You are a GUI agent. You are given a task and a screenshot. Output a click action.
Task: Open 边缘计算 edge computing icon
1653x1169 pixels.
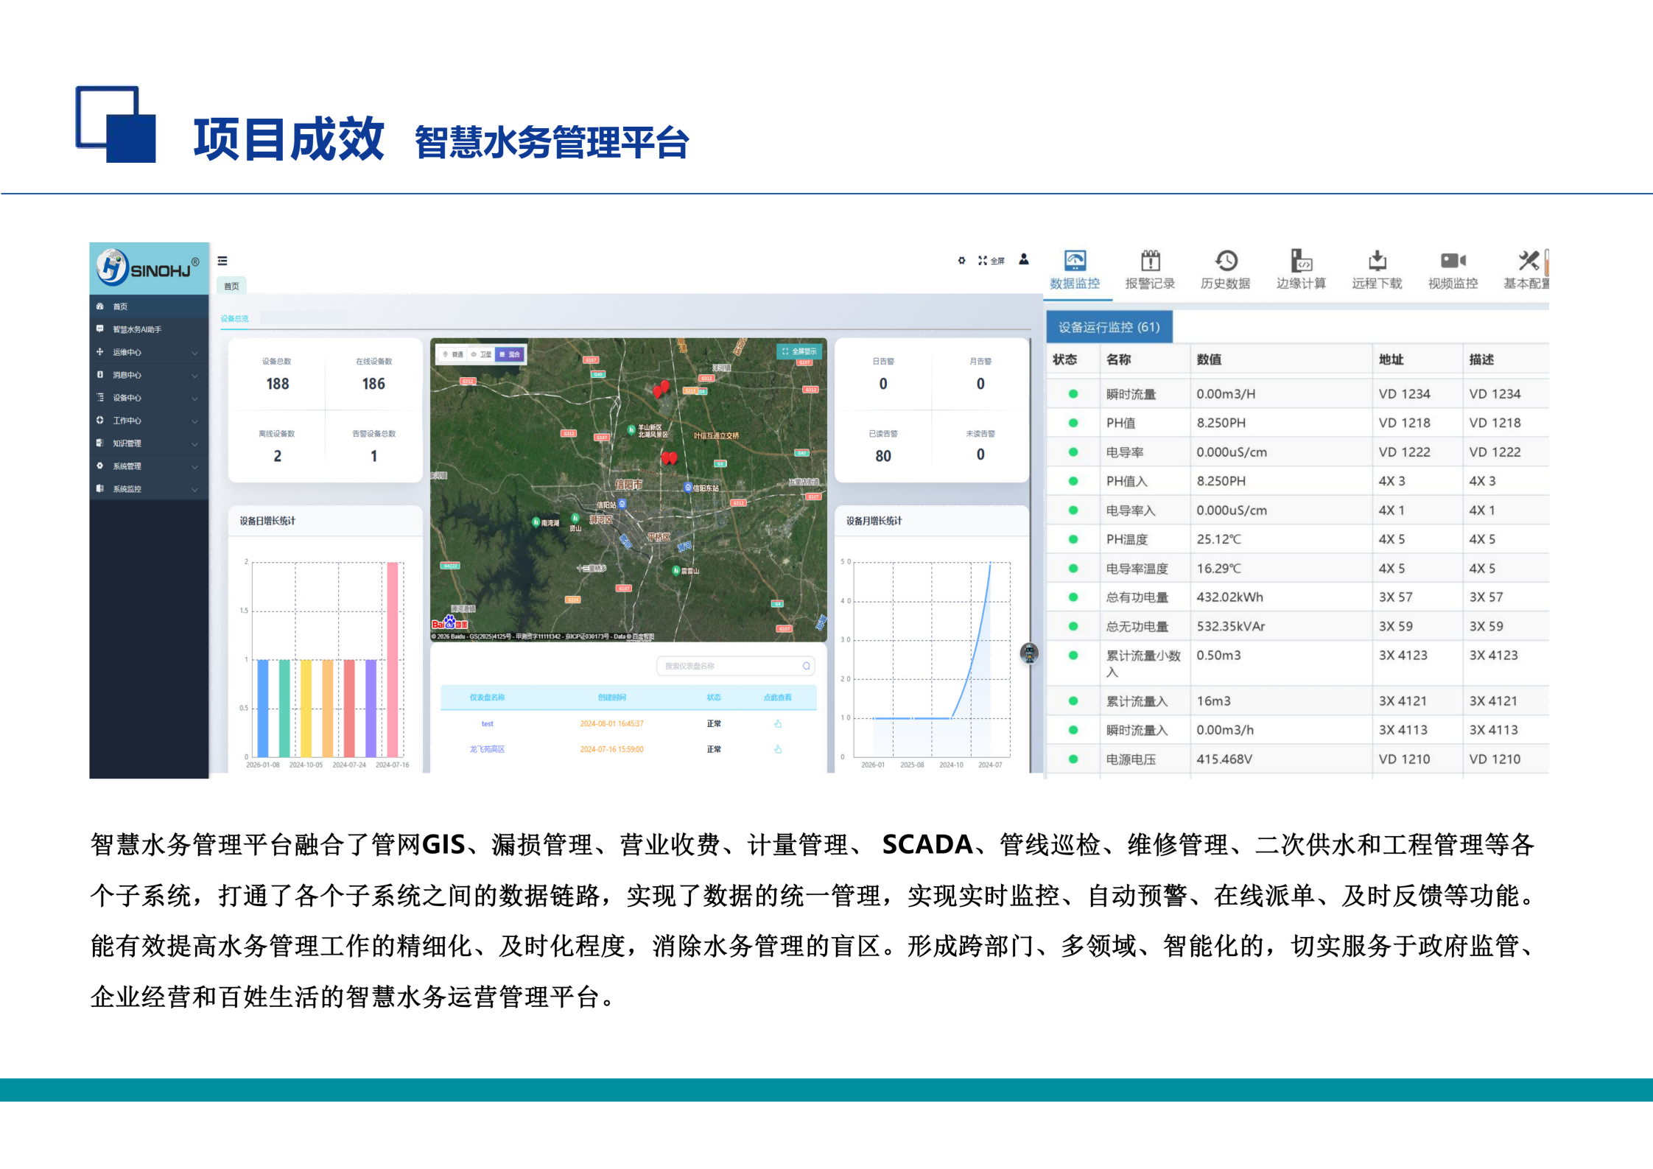[1301, 261]
